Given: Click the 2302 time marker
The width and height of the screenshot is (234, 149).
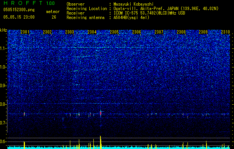Looking at the screenshot, I should (x=47, y=32).
